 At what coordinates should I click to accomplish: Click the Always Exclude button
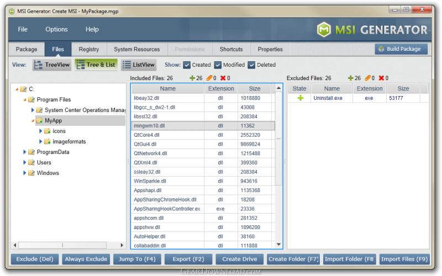(86, 259)
